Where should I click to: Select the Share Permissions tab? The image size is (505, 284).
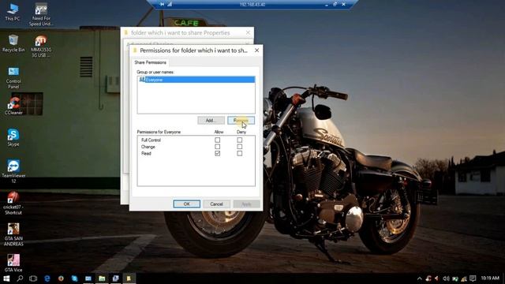(x=151, y=62)
